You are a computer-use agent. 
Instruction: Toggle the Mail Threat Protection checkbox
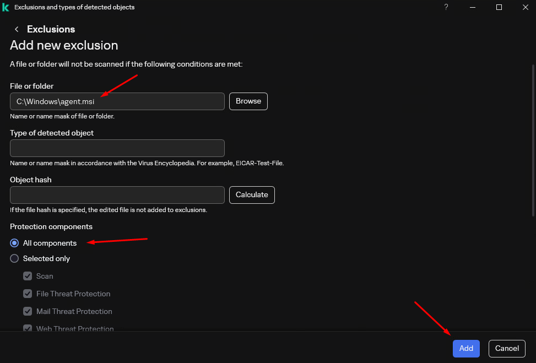pos(28,311)
